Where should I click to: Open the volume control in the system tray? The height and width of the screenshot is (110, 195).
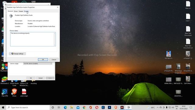tap(173, 108)
